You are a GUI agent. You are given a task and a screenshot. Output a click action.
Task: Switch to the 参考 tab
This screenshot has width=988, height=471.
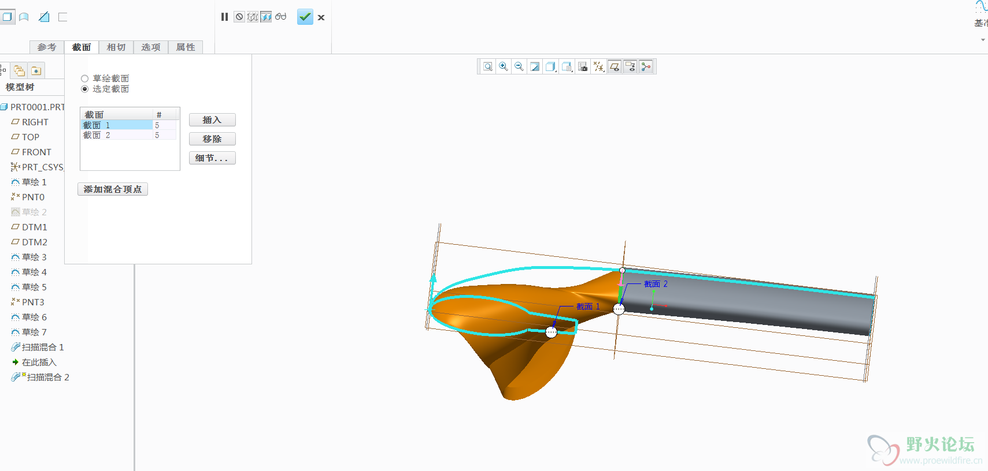(47, 47)
